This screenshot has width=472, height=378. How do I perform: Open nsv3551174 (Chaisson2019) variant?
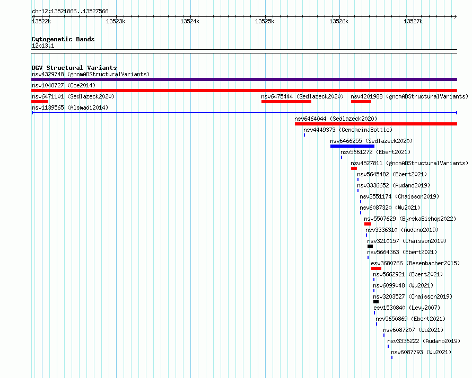(399, 196)
